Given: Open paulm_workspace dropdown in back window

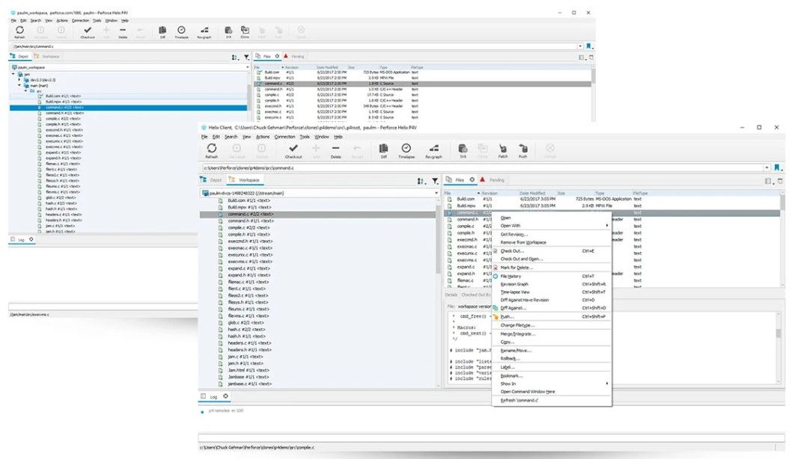Looking at the screenshot, I should (248, 67).
